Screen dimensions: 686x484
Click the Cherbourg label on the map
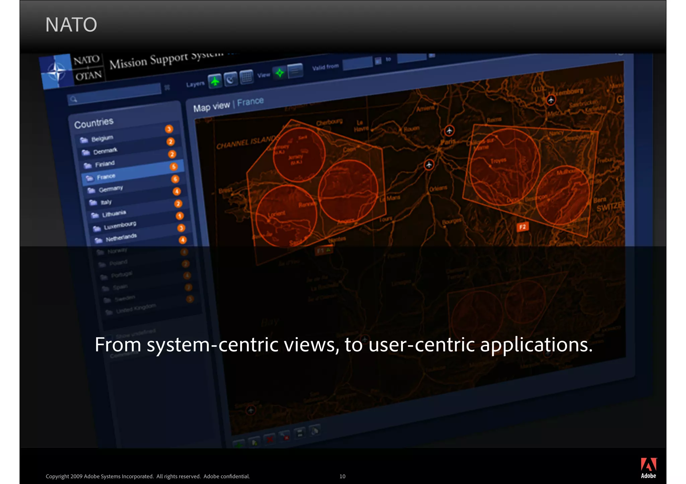[x=329, y=122]
